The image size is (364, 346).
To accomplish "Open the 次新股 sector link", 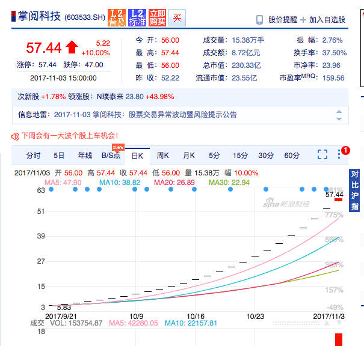I will 28,96.
